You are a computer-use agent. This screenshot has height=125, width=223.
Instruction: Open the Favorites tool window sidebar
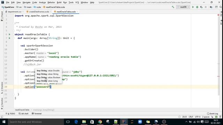(x=2, y=103)
